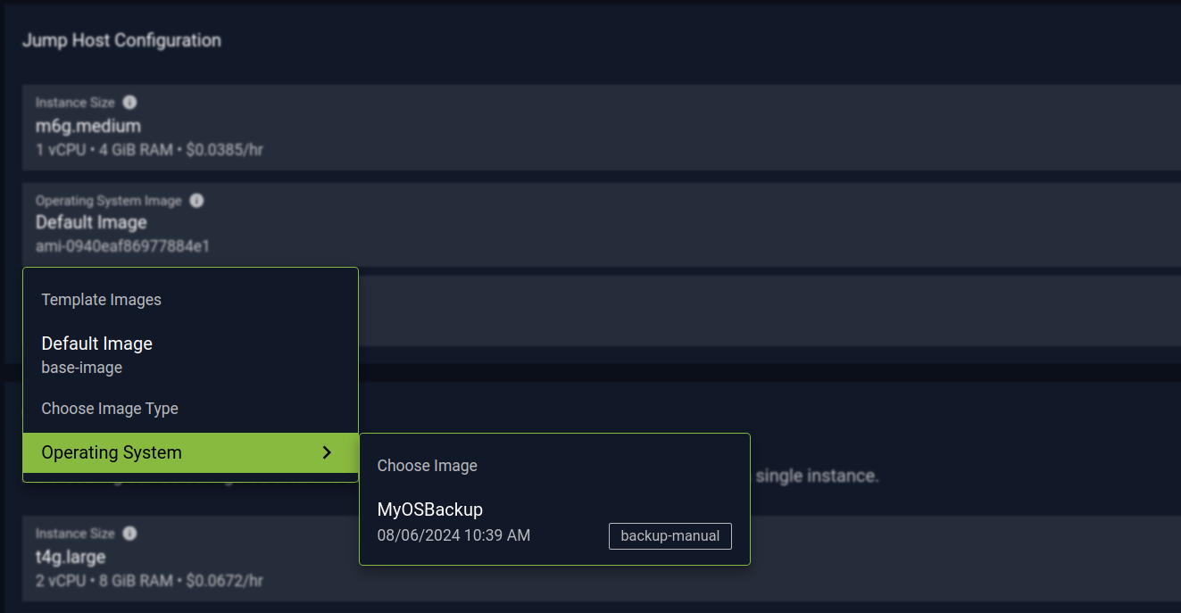Viewport: 1181px width, 613px height.
Task: Click the ami-0940eaf86977884e1 image ID text
Action: coord(123,245)
